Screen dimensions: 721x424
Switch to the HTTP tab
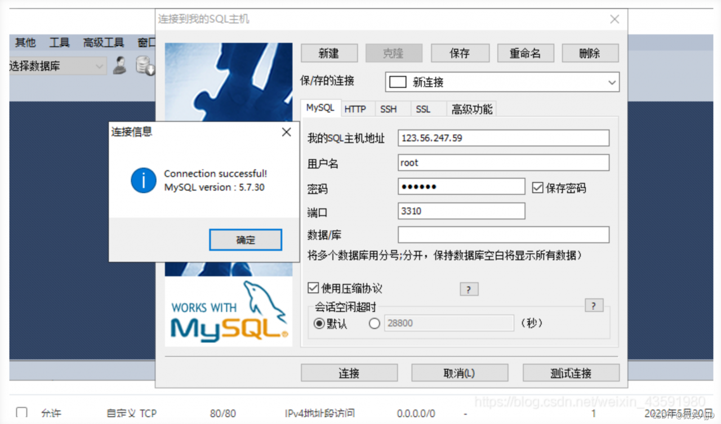click(355, 109)
